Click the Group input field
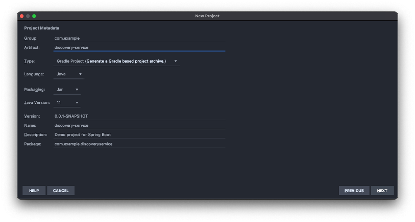Screen dimensions: 415x222 pyautogui.click(x=139, y=38)
